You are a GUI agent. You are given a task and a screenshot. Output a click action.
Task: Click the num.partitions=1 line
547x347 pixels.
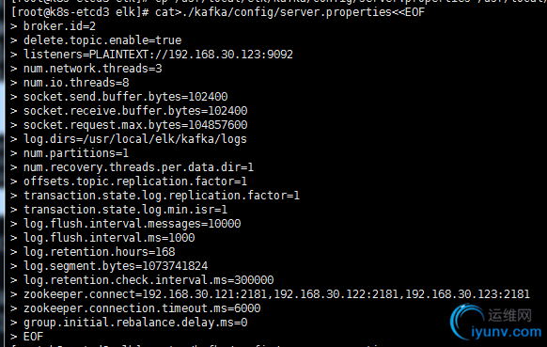click(76, 153)
